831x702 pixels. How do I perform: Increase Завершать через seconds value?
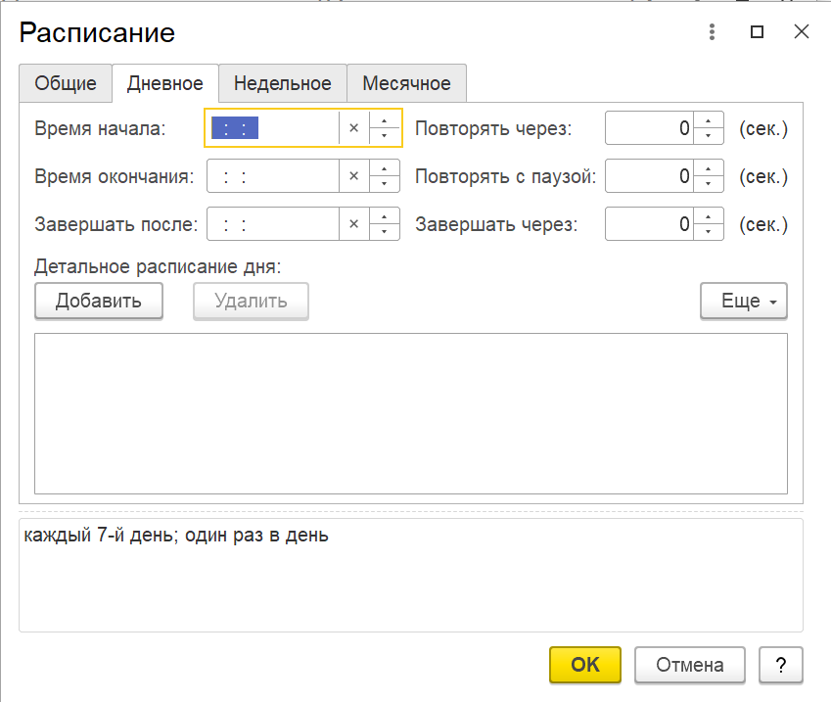tap(709, 216)
